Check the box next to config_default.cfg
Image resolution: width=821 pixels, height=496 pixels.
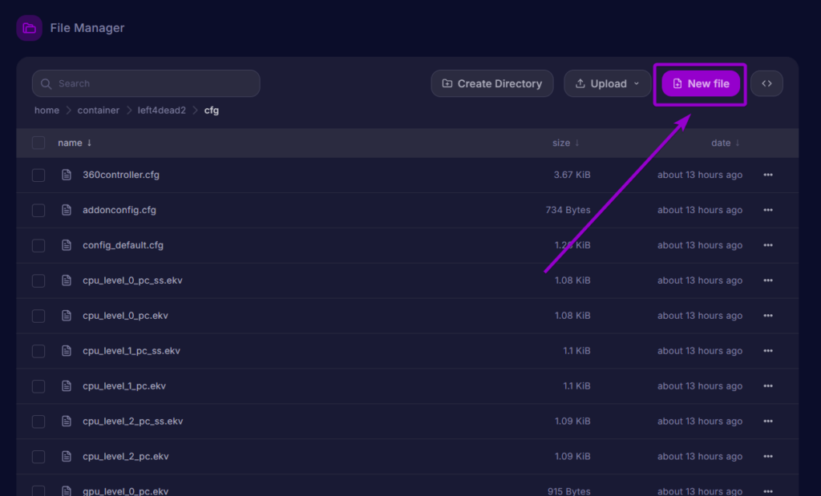tap(38, 245)
